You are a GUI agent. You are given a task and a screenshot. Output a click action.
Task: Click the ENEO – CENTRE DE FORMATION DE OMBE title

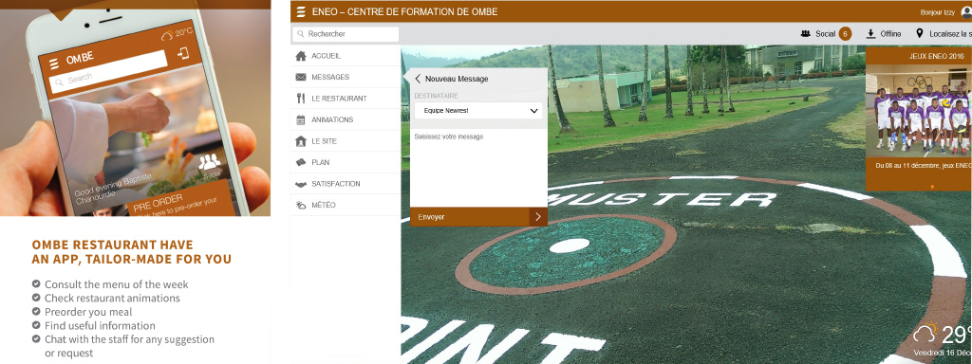tap(404, 11)
